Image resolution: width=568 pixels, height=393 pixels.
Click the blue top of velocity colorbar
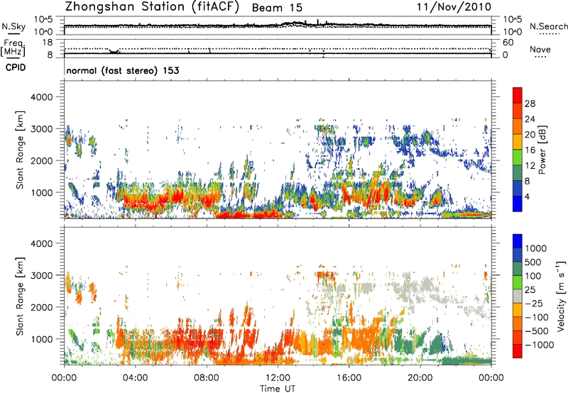tap(518, 241)
